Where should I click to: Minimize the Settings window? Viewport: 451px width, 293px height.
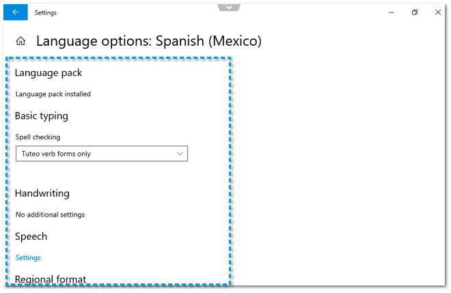tap(391, 12)
